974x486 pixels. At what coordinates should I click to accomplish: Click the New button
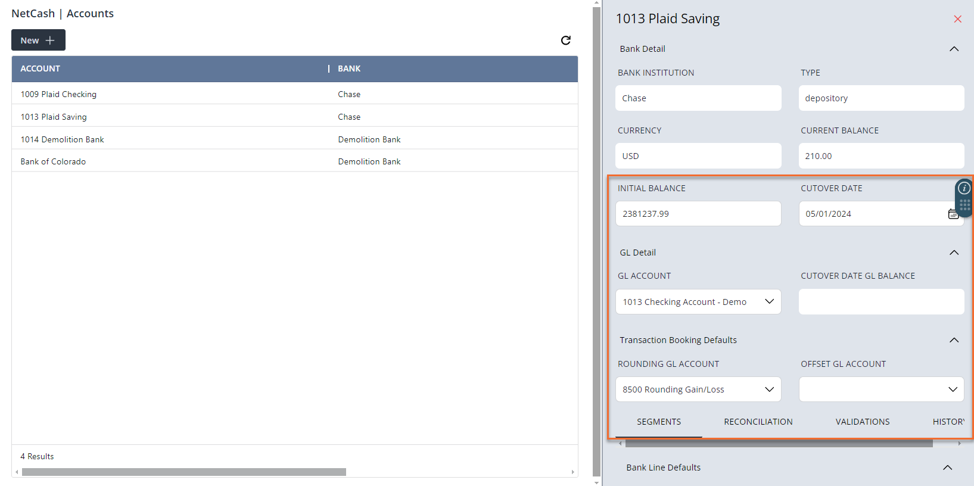tap(38, 40)
